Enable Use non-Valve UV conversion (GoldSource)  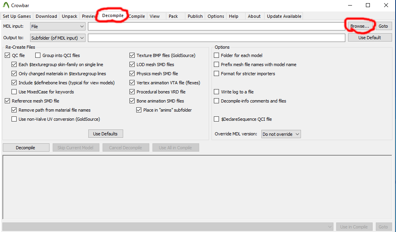pos(14,119)
